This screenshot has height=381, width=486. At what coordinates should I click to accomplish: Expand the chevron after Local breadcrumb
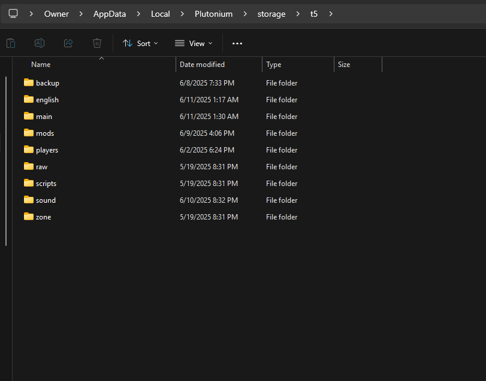click(x=182, y=14)
